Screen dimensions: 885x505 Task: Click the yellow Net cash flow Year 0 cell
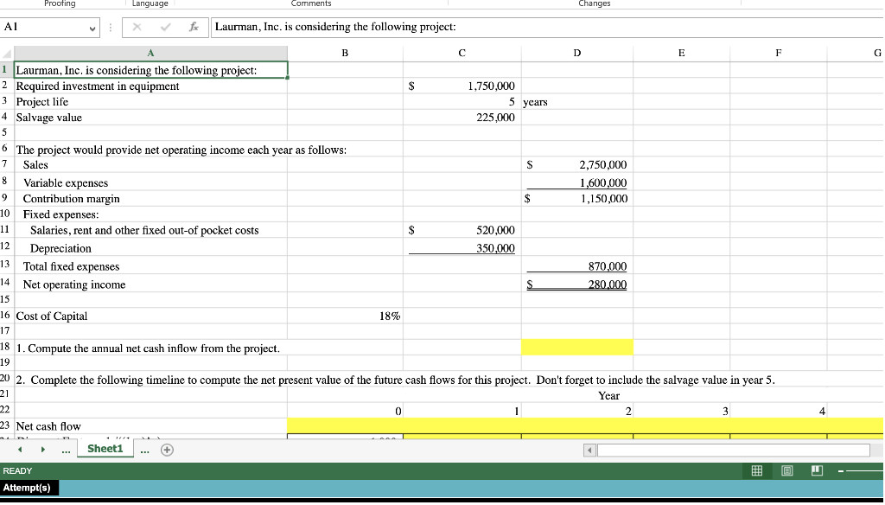click(345, 426)
